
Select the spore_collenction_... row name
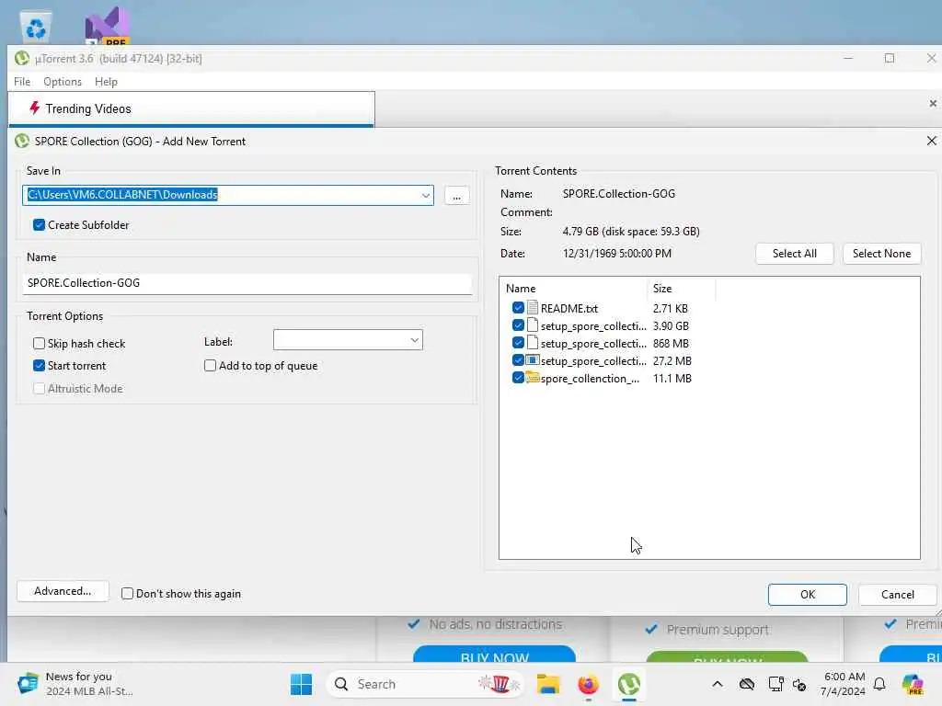click(x=590, y=378)
